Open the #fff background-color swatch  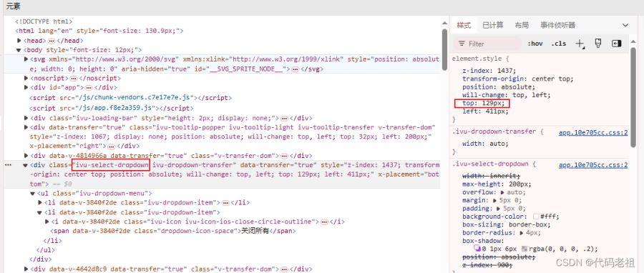click(535, 217)
